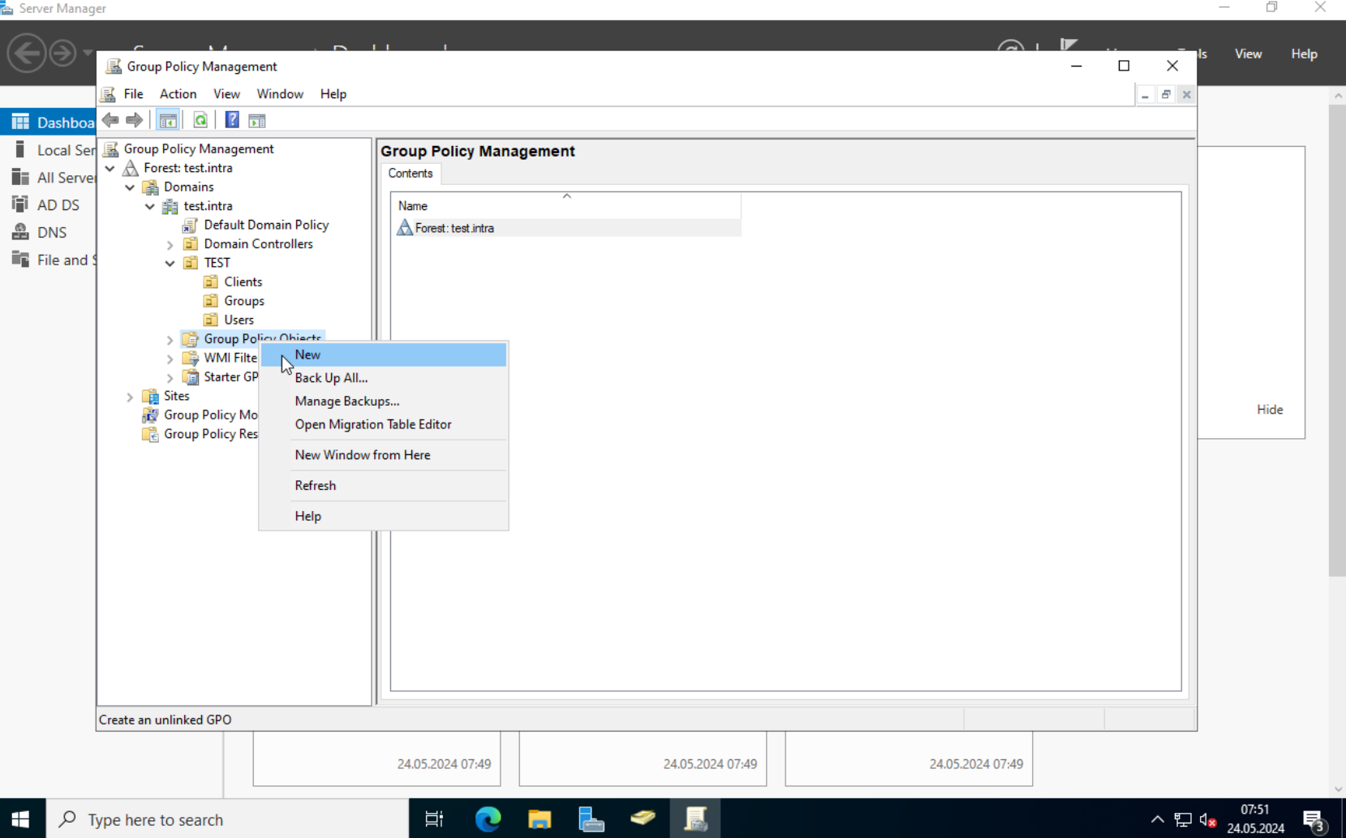Open File Explorer from the taskbar

click(x=540, y=819)
